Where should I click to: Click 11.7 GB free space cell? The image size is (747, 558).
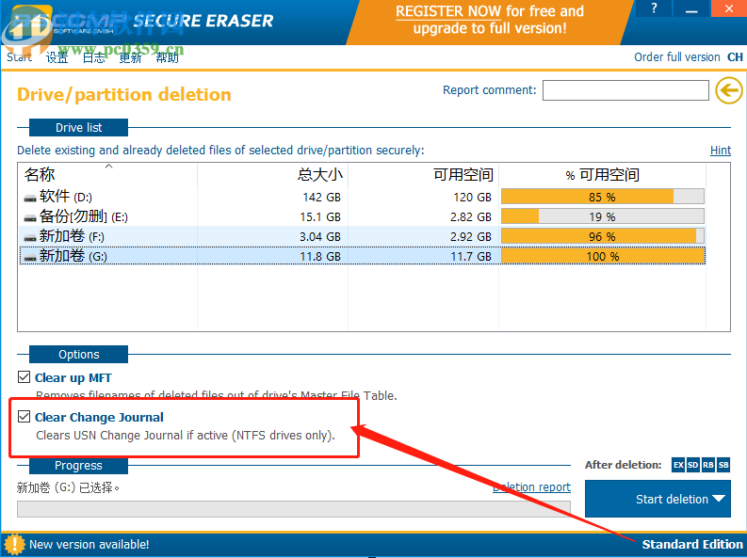pos(471,257)
